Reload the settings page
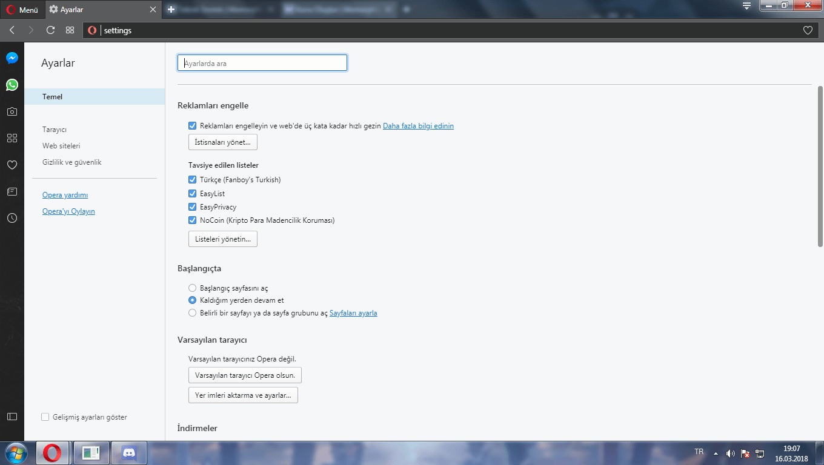The height and width of the screenshot is (465, 824). click(x=51, y=30)
